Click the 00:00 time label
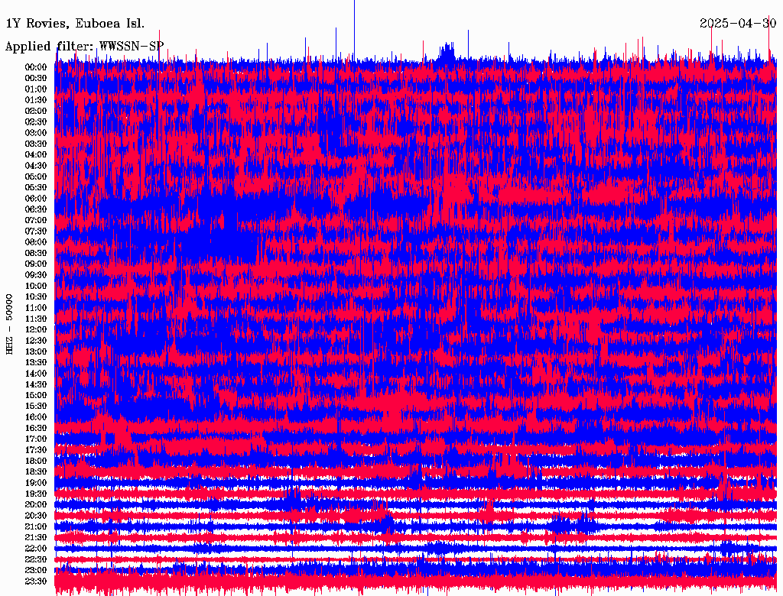The image size is (783, 596). coord(35,67)
